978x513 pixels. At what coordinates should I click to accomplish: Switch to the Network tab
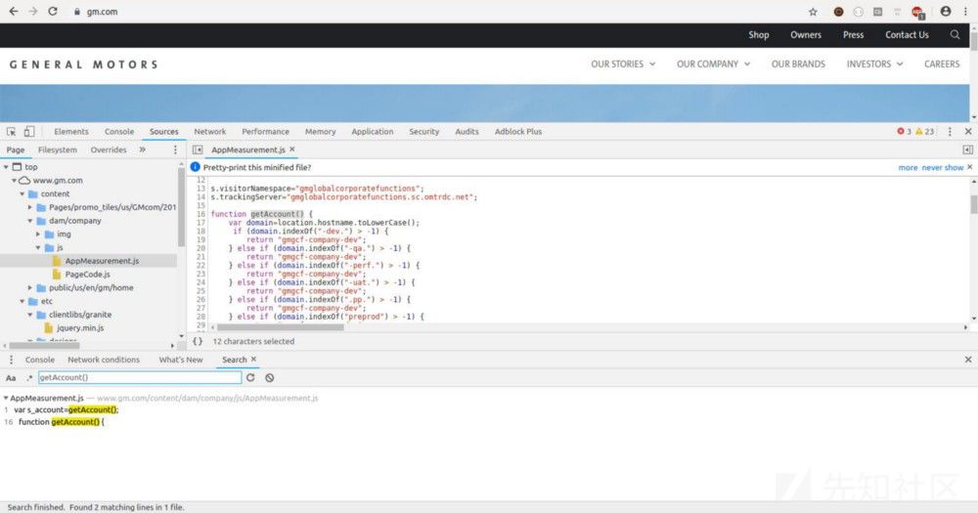(x=209, y=132)
